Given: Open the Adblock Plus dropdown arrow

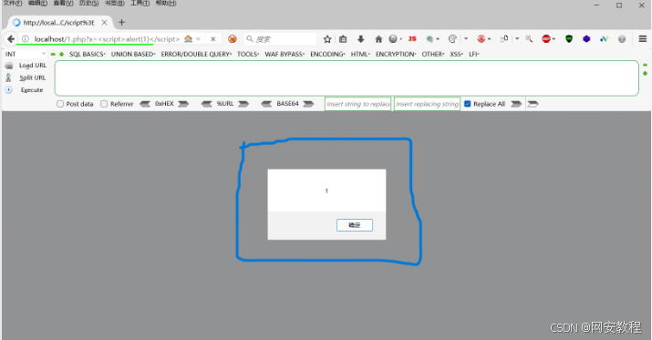Looking at the screenshot, I should (x=554, y=39).
